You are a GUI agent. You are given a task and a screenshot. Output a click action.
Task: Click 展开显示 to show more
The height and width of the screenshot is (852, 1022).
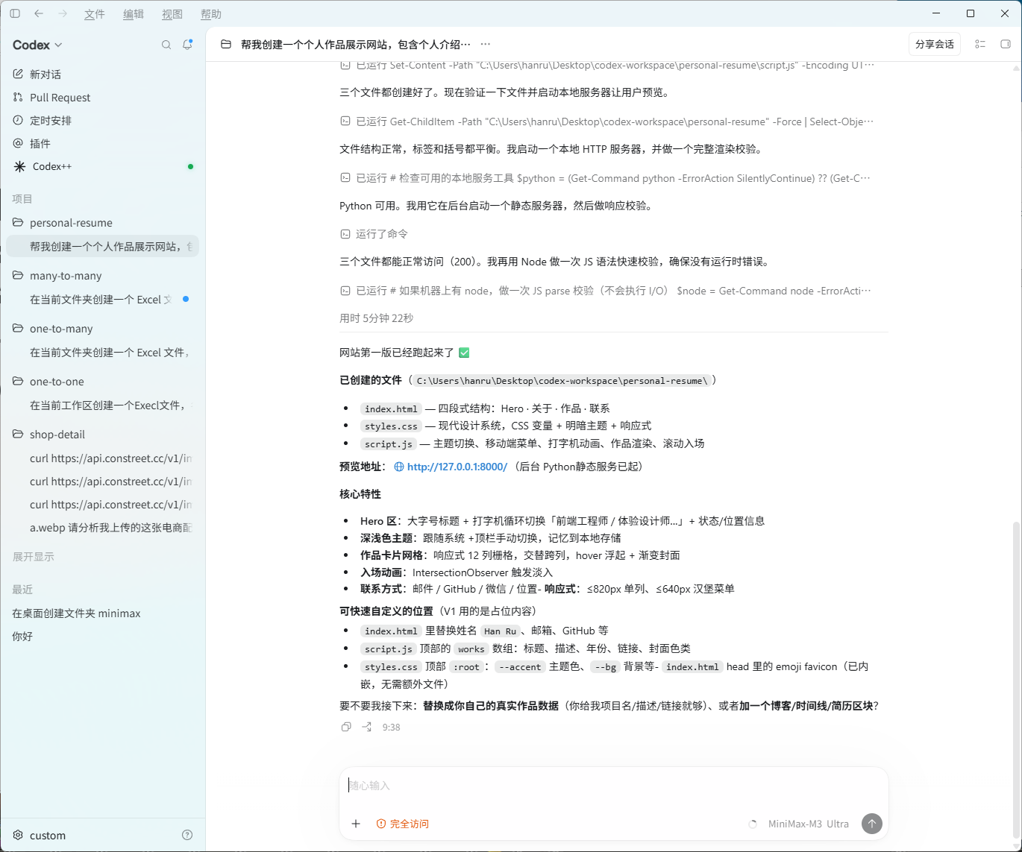pyautogui.click(x=34, y=557)
